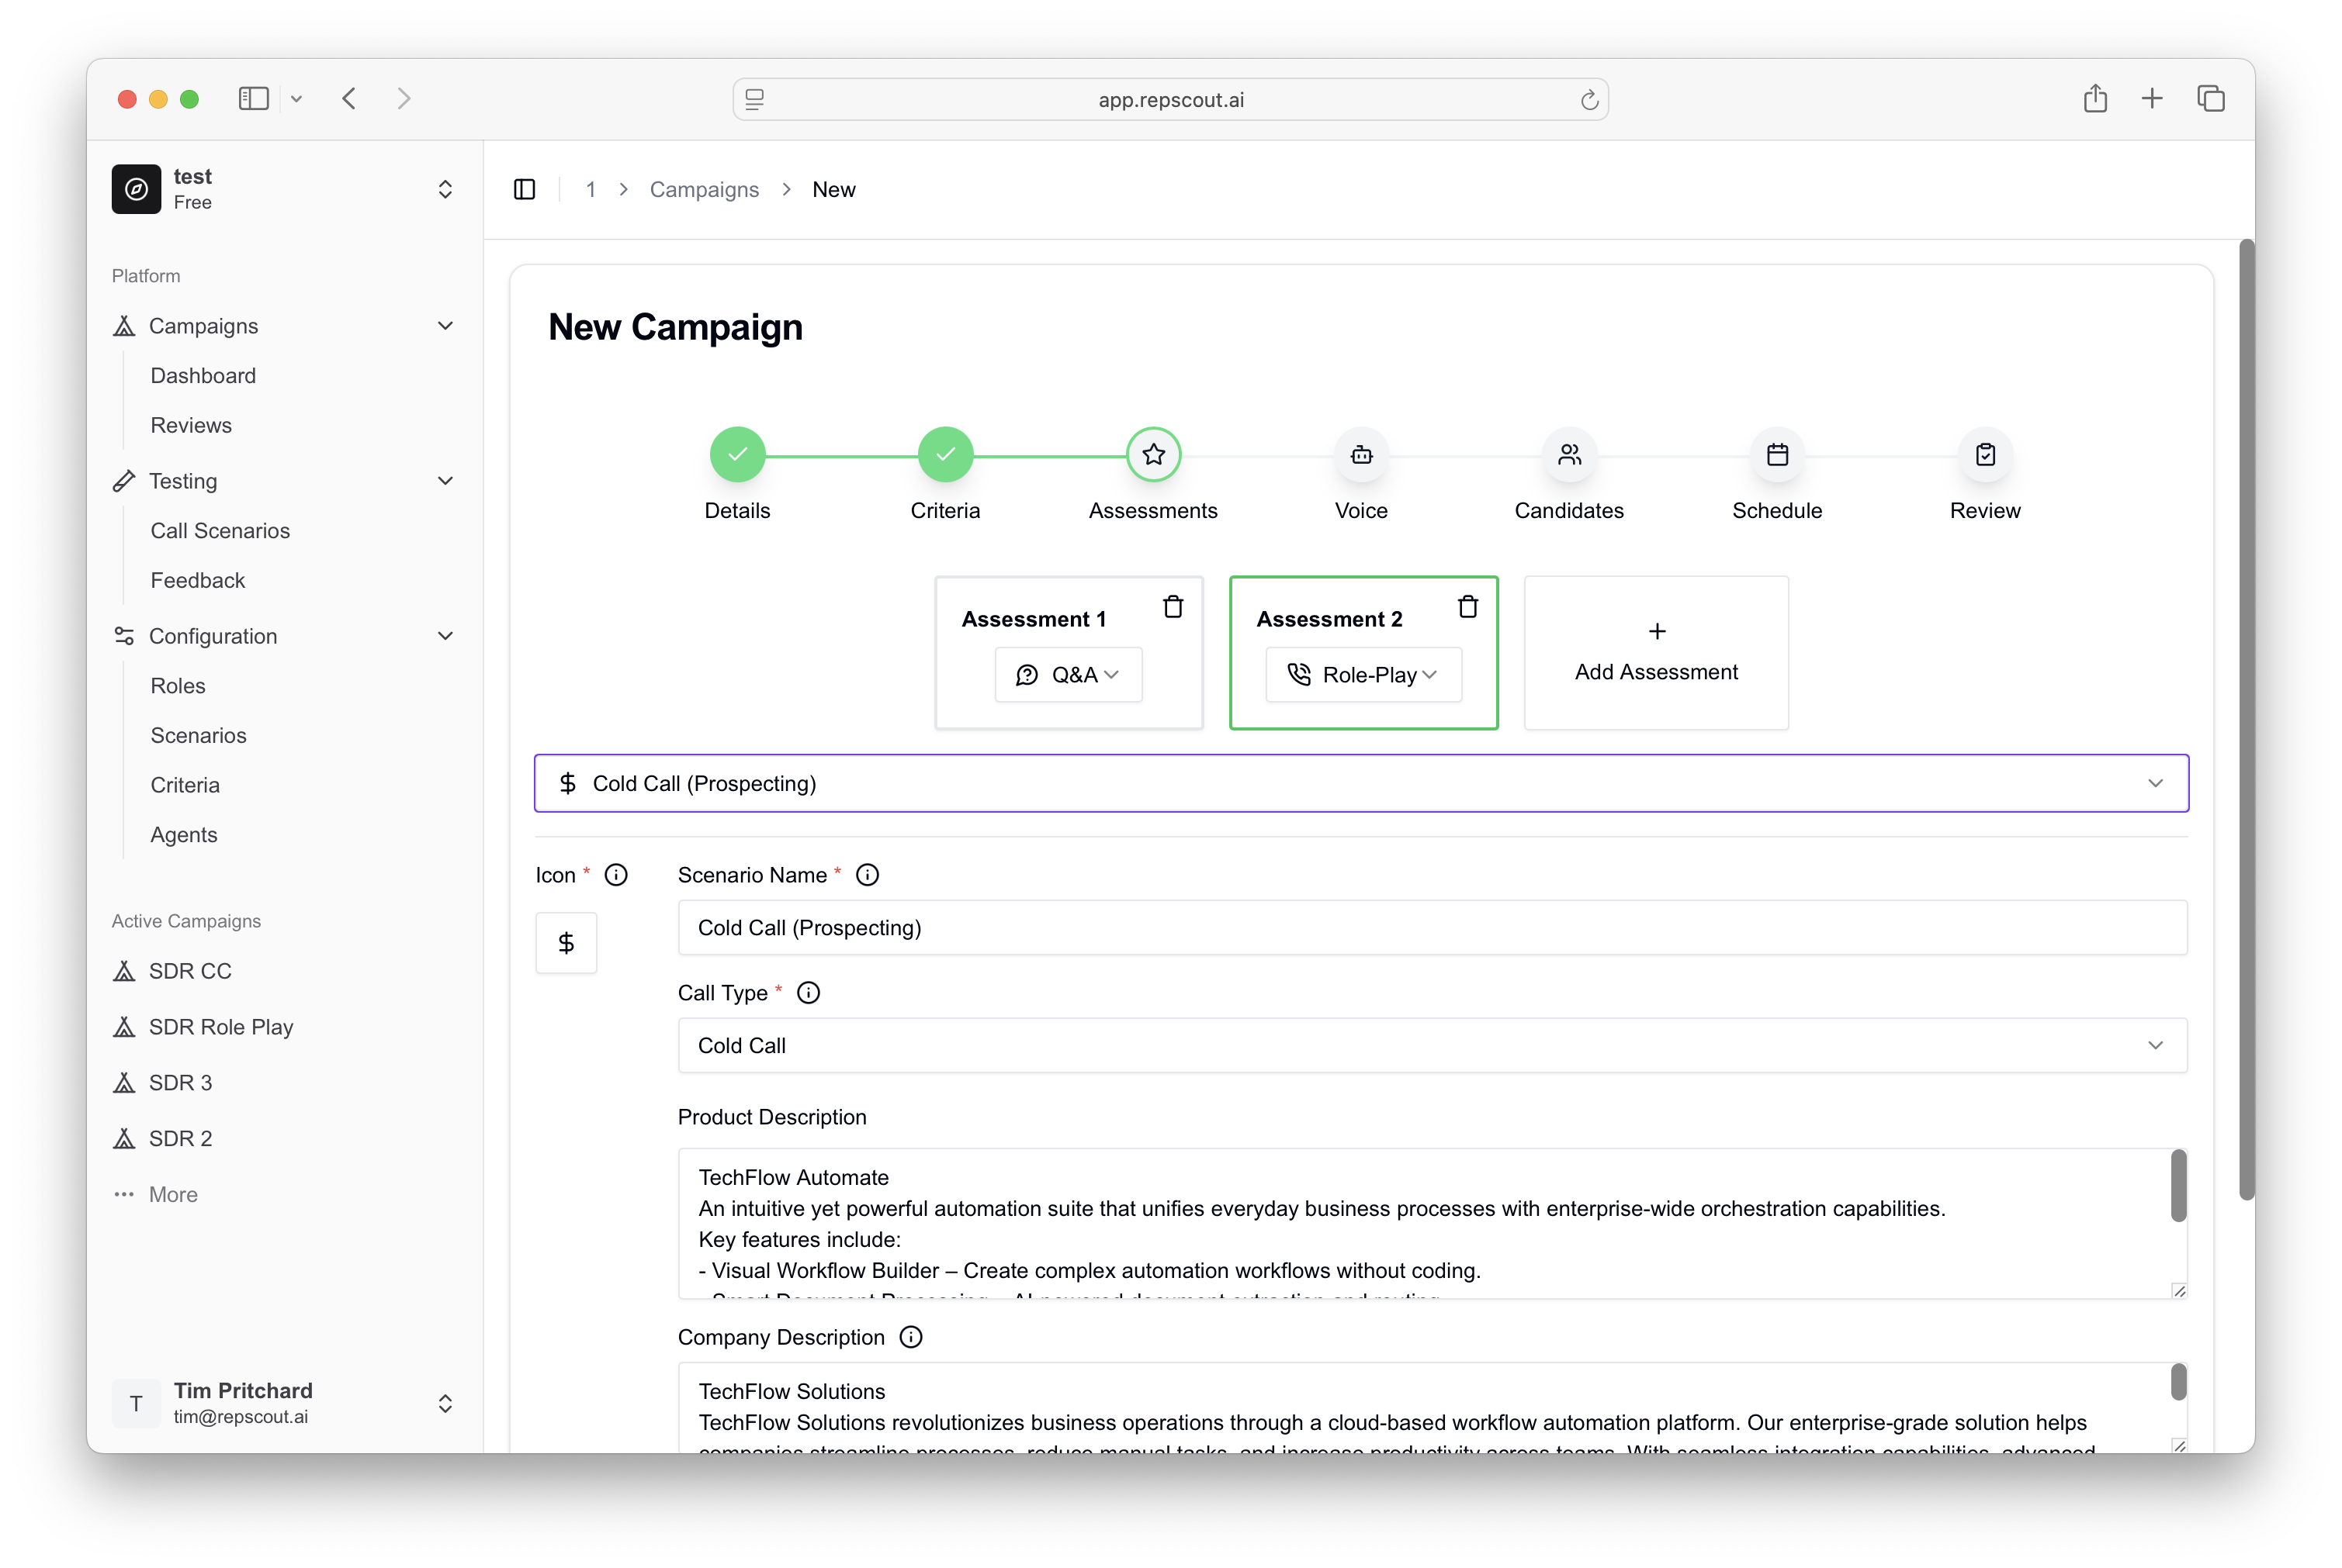Open the Candidates step icon

click(x=1570, y=455)
